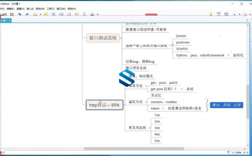The height and width of the screenshot is (156, 252).
Task: Select the blue 概念，原理，区别 summary topic
Action: coord(226,105)
